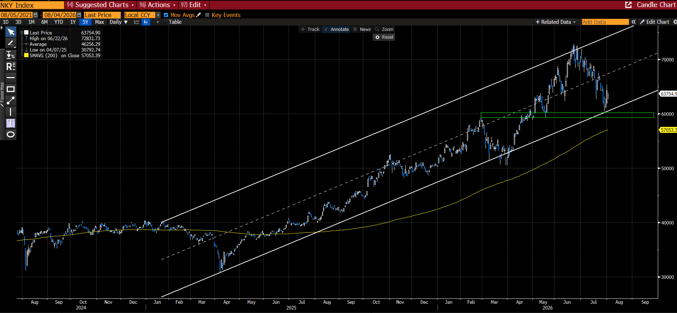Click the "Average" legend row

pyautogui.click(x=63, y=44)
